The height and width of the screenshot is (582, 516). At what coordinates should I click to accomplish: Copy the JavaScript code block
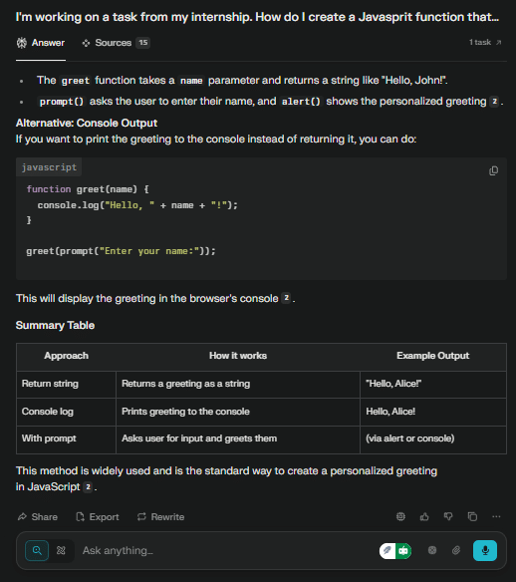click(x=493, y=170)
